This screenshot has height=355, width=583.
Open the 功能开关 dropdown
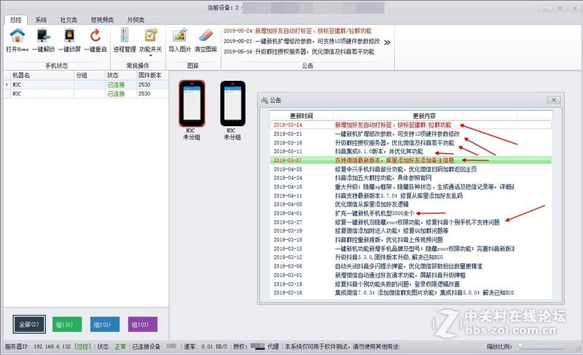(151, 41)
